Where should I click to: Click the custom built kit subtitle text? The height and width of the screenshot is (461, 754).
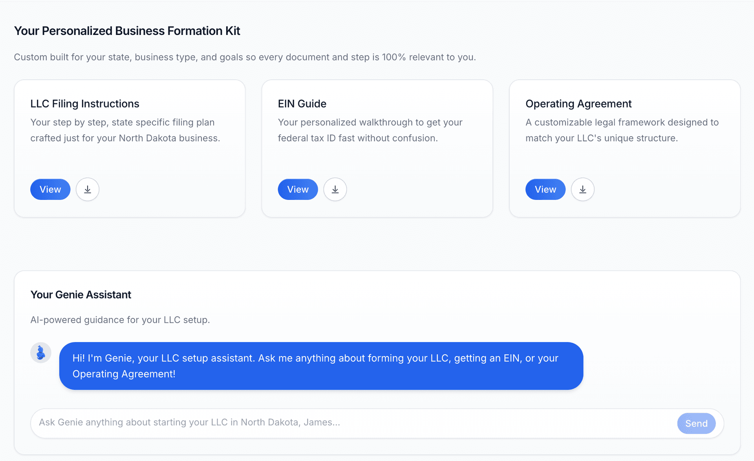(245, 57)
